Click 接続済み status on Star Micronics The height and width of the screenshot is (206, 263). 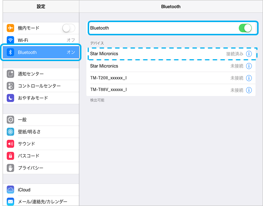(x=235, y=54)
